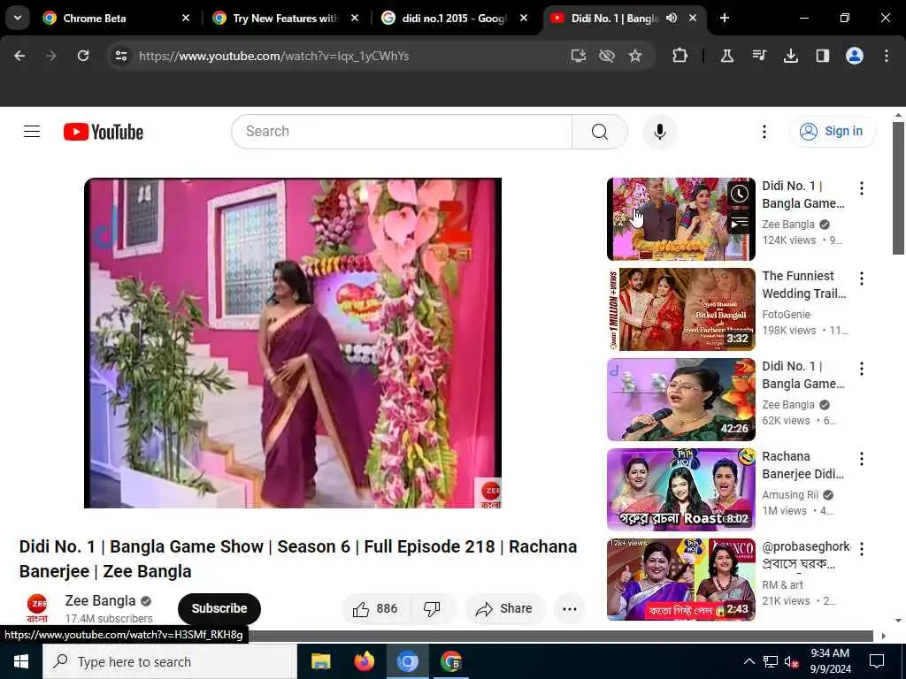
Task: Click Amusing Rii channel name
Action: [790, 495]
